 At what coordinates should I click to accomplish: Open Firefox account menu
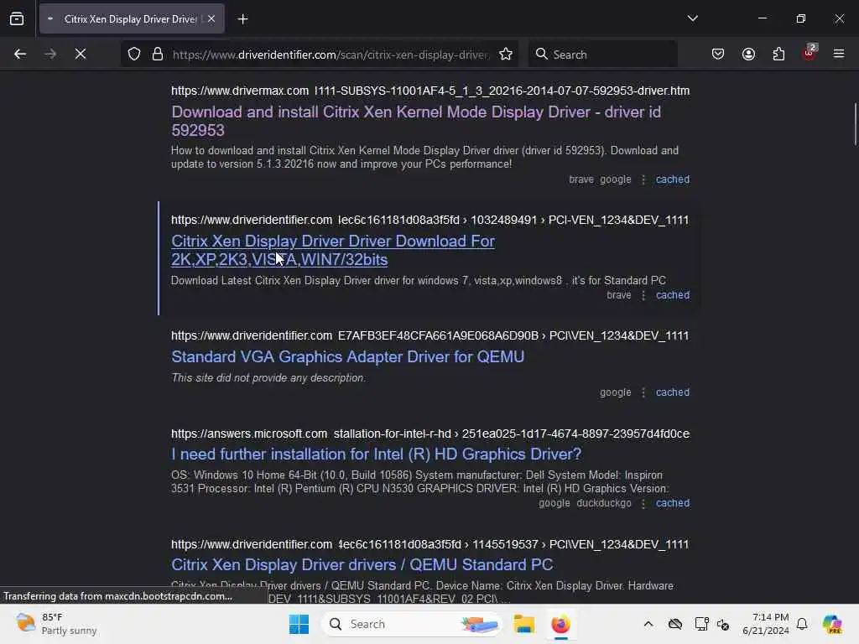coord(748,54)
